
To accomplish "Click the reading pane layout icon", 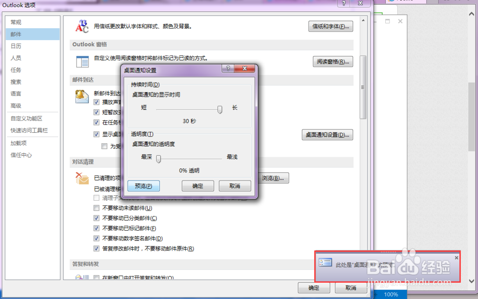I will click(x=82, y=62).
